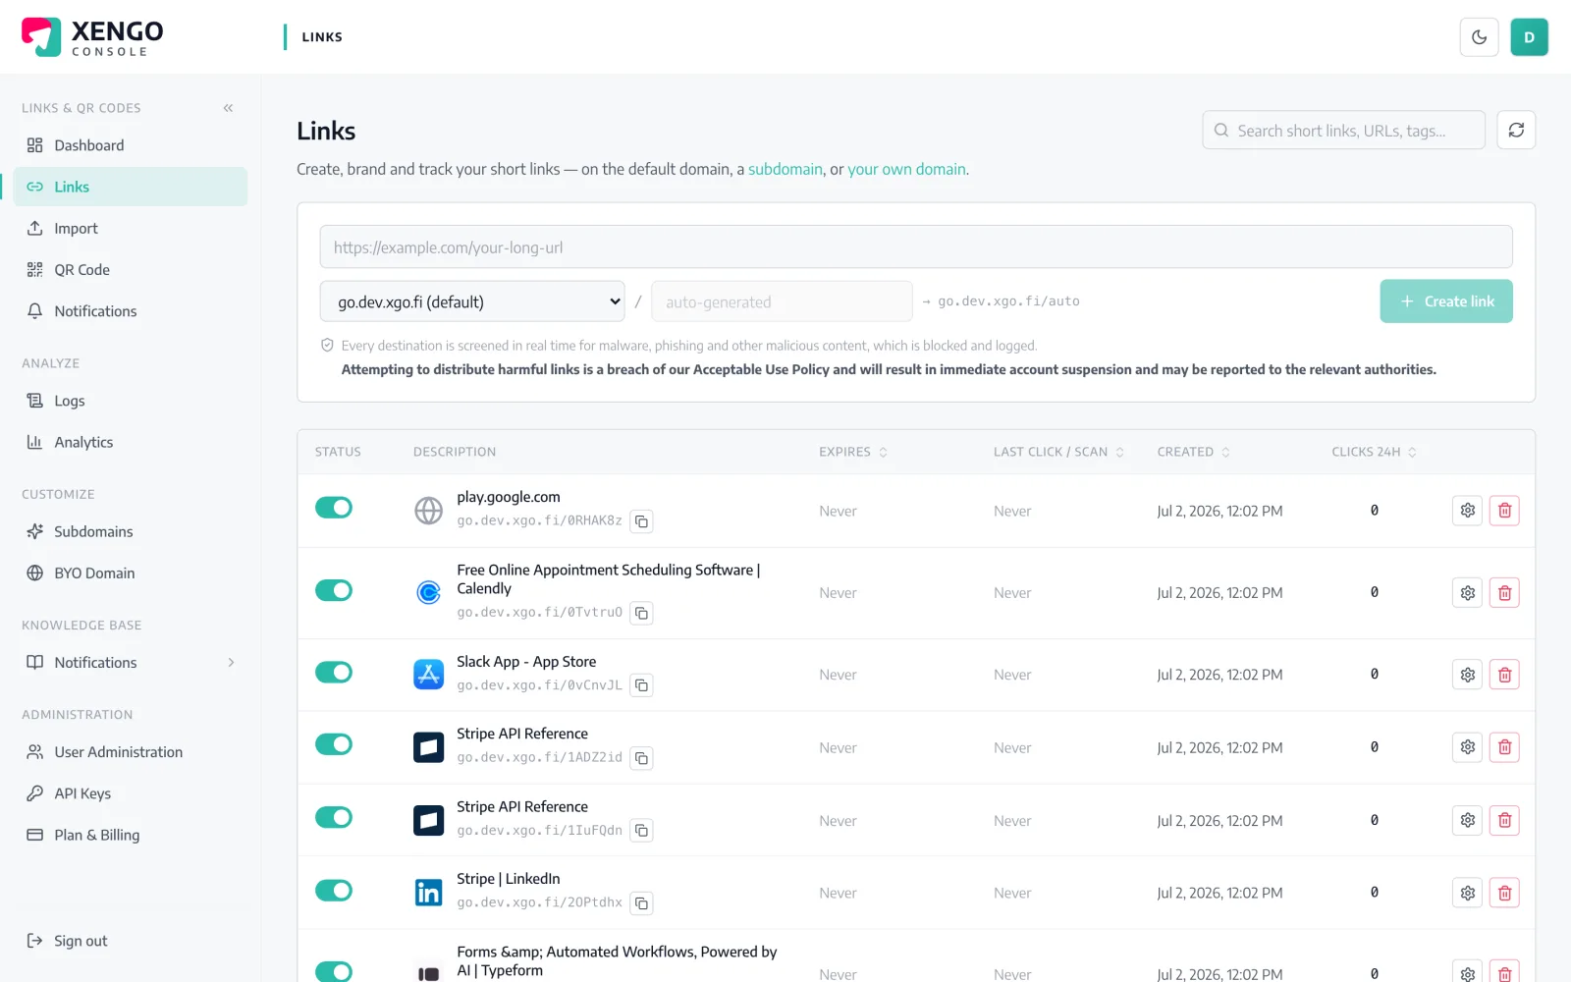The width and height of the screenshot is (1571, 982).
Task: Sort table by Expires column
Action: pyautogui.click(x=853, y=452)
